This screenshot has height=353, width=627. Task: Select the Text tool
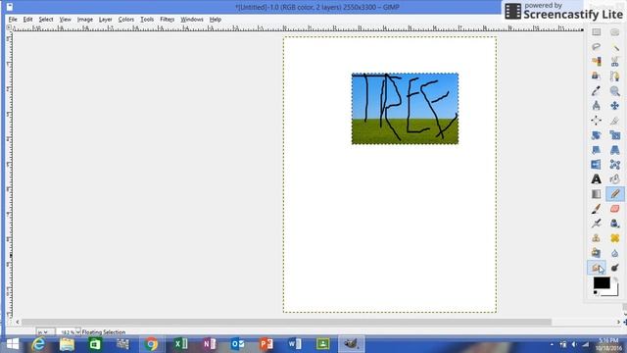point(597,179)
